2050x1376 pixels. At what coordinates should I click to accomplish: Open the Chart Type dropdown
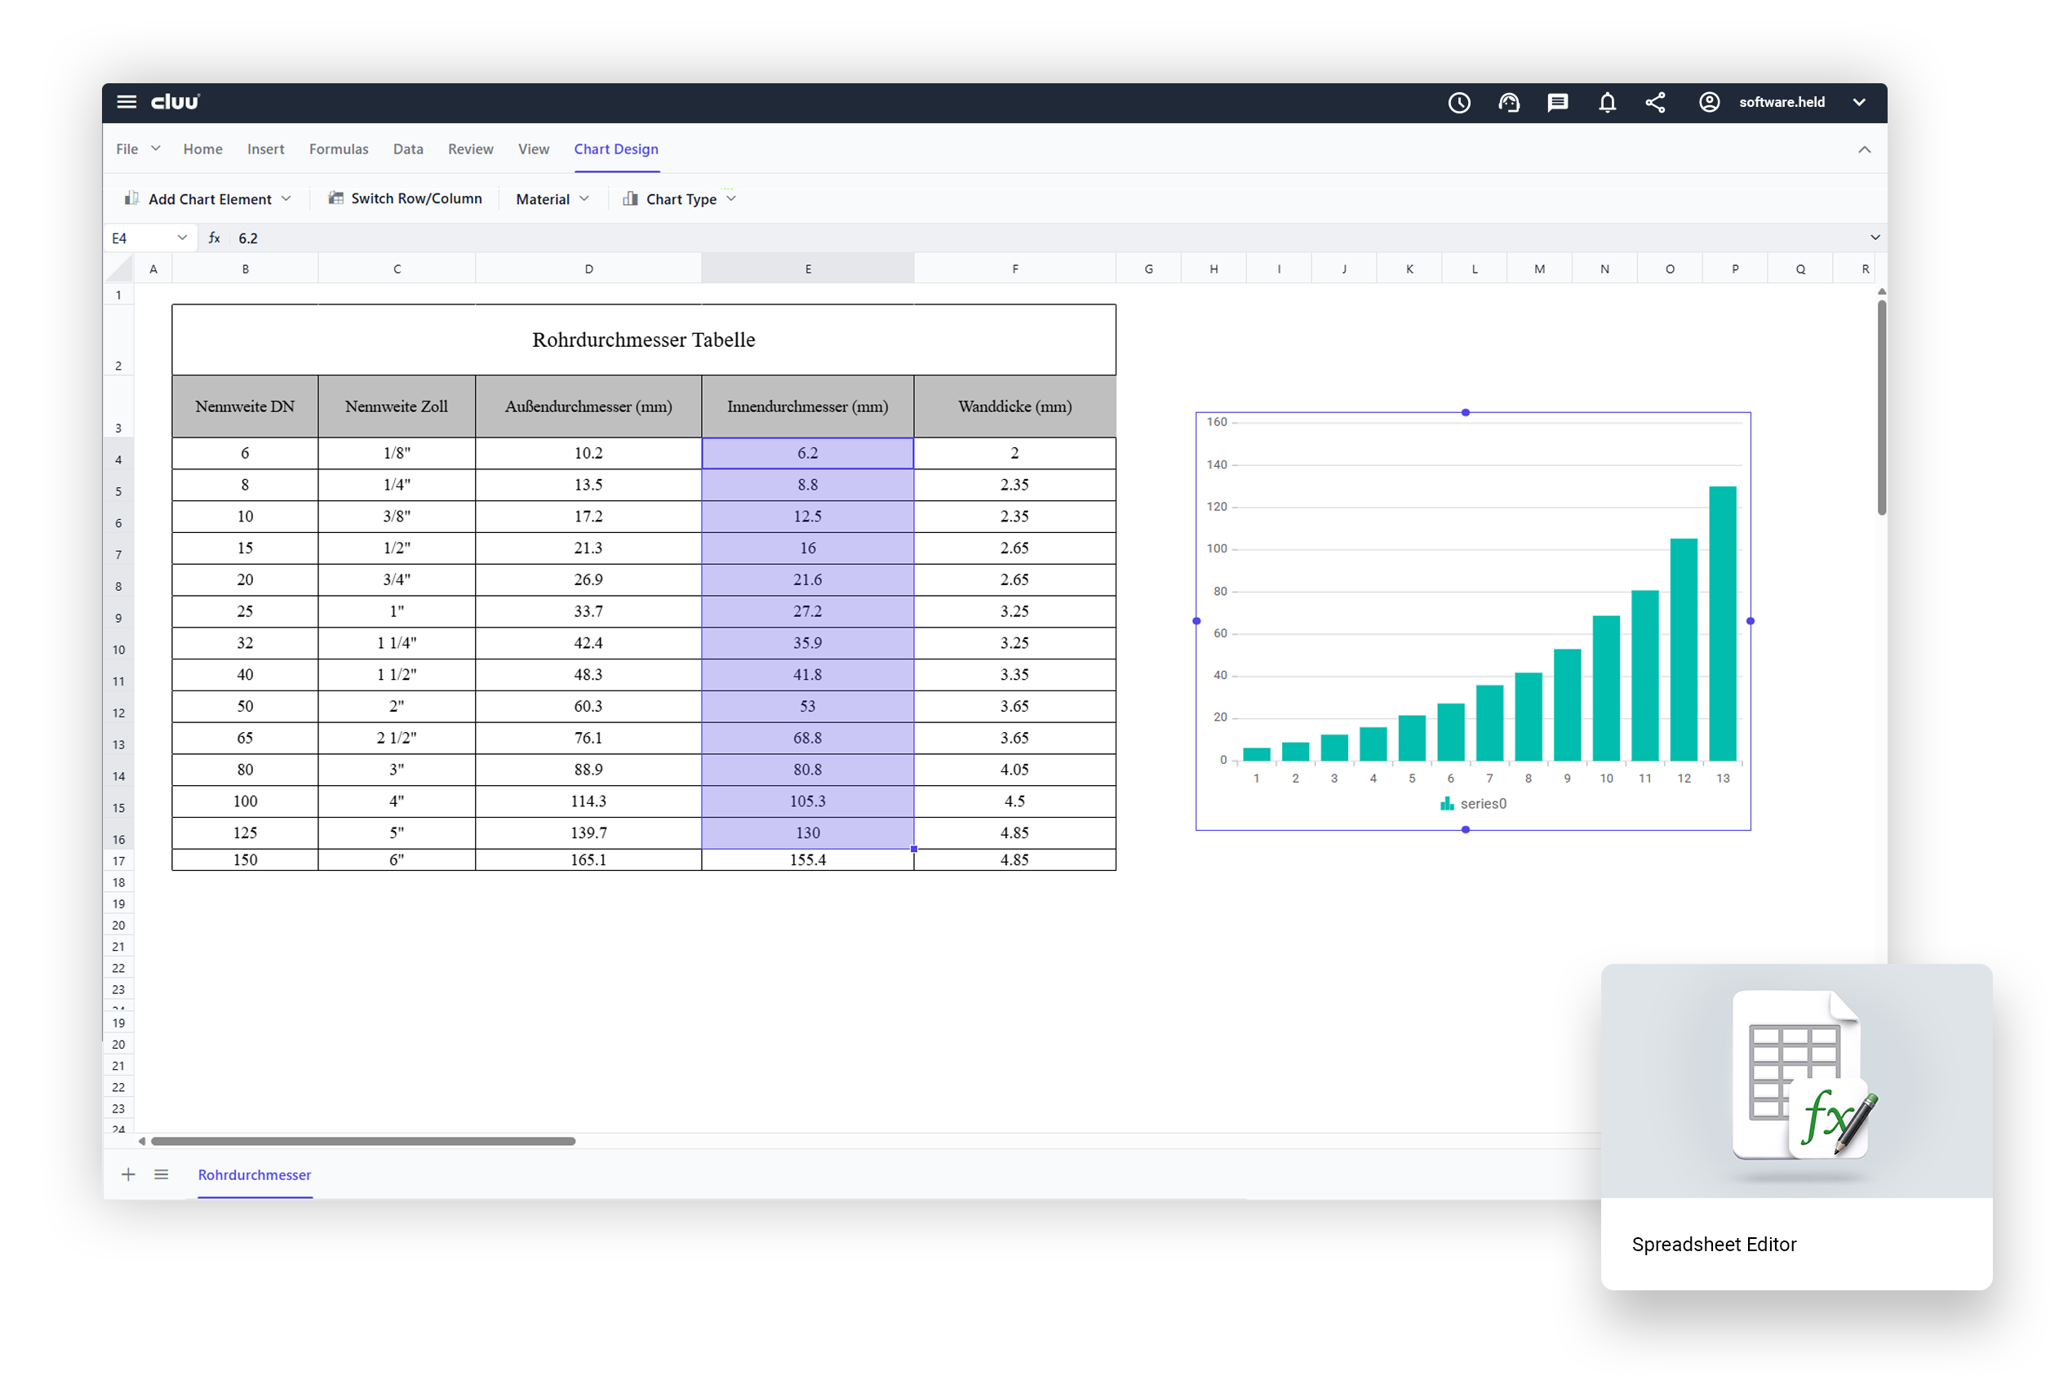(x=679, y=199)
